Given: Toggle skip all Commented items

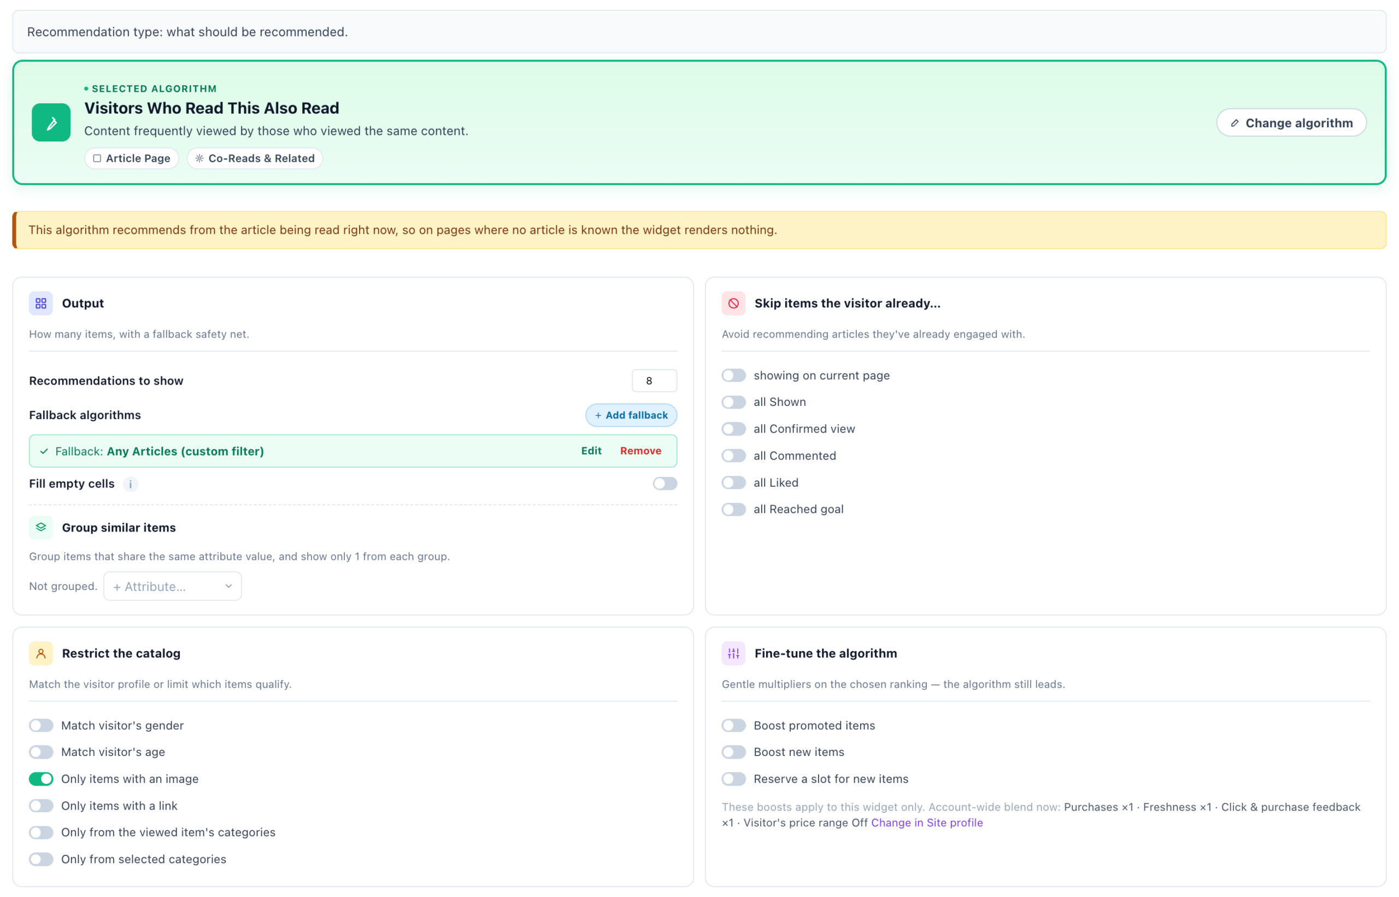Looking at the screenshot, I should [733, 456].
